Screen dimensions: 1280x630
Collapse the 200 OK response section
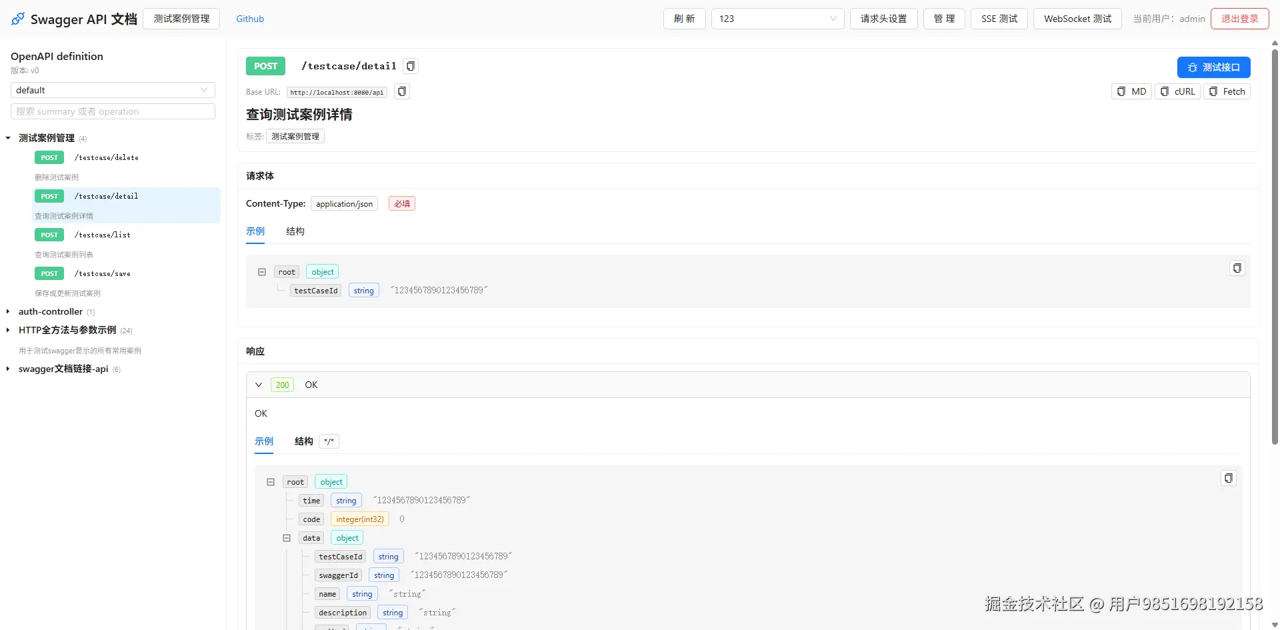tap(259, 385)
